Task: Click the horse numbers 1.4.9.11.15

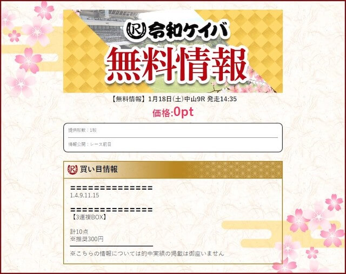Action: [x=84, y=195]
